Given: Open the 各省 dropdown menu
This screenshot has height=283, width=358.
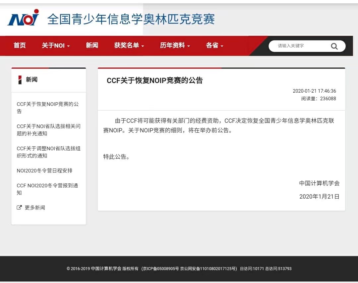Looking at the screenshot, I should tap(214, 46).
